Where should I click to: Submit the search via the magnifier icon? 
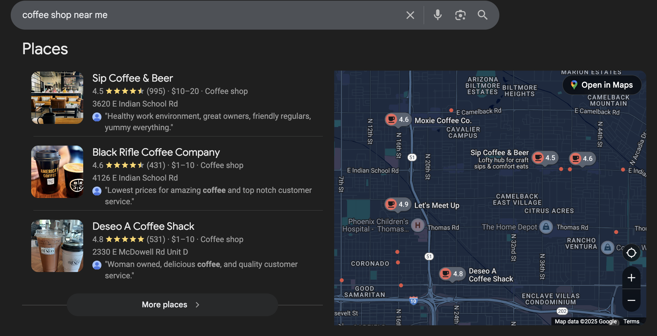482,15
